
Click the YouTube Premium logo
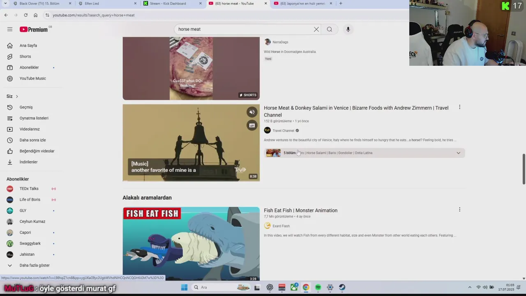point(34,29)
